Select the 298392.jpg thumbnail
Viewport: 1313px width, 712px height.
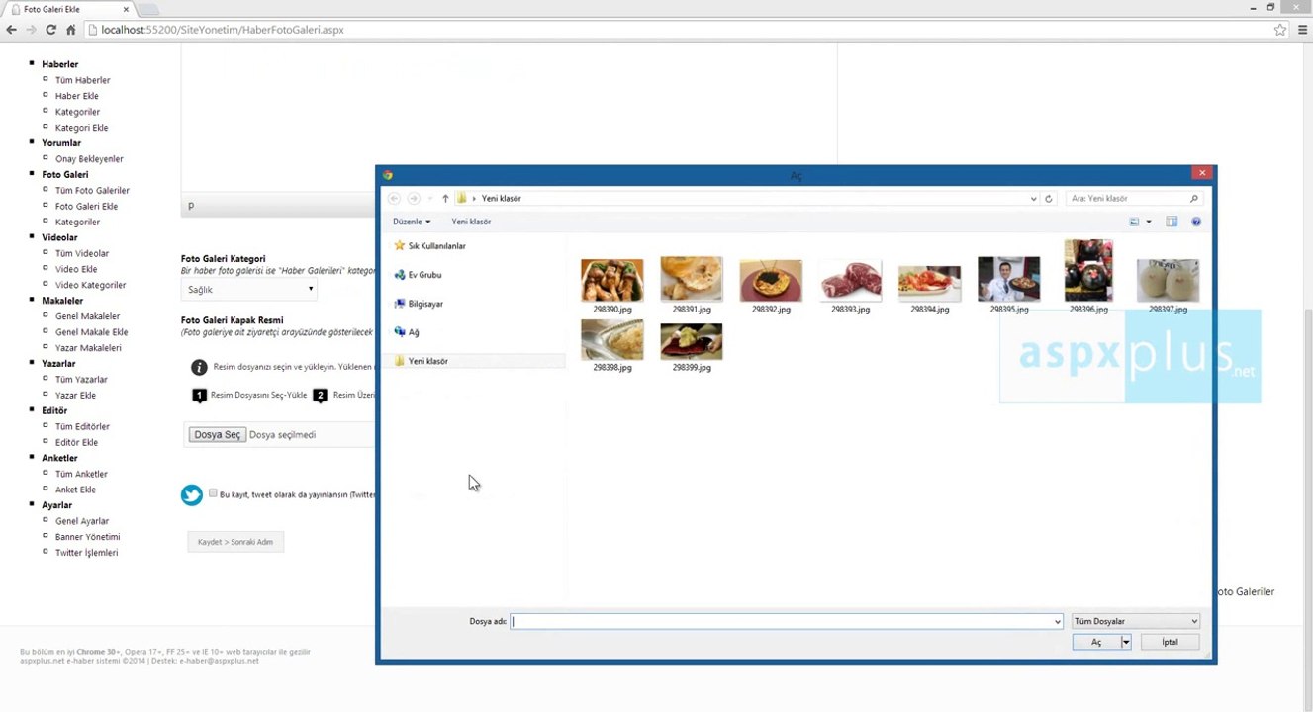coord(771,281)
